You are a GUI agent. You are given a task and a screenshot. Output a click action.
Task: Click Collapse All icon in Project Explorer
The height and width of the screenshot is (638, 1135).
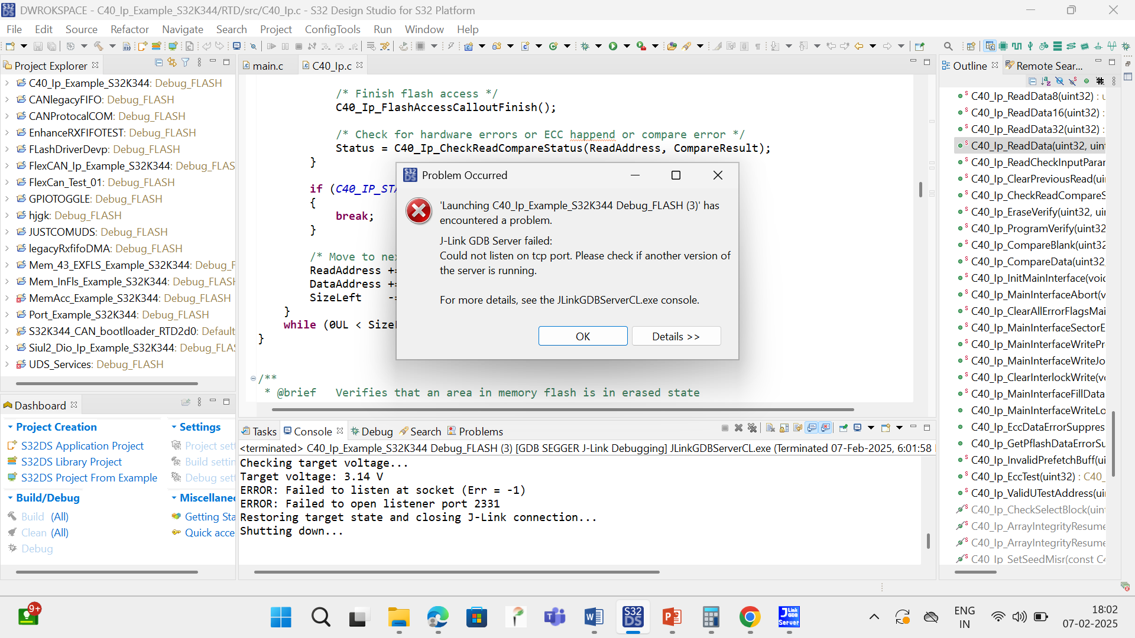click(158, 63)
